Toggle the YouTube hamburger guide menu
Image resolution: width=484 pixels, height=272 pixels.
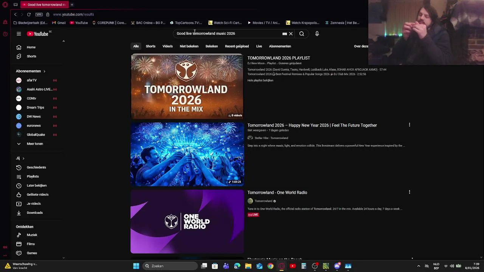[x=19, y=34]
